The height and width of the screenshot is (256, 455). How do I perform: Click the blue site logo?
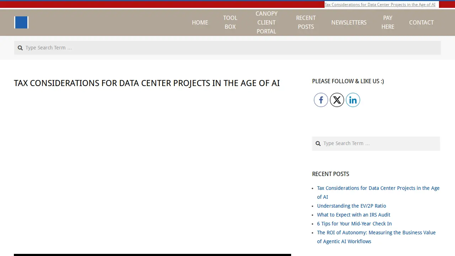pyautogui.click(x=21, y=22)
